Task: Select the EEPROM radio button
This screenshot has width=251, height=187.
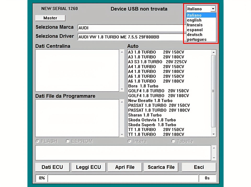Action: [x=68, y=141]
